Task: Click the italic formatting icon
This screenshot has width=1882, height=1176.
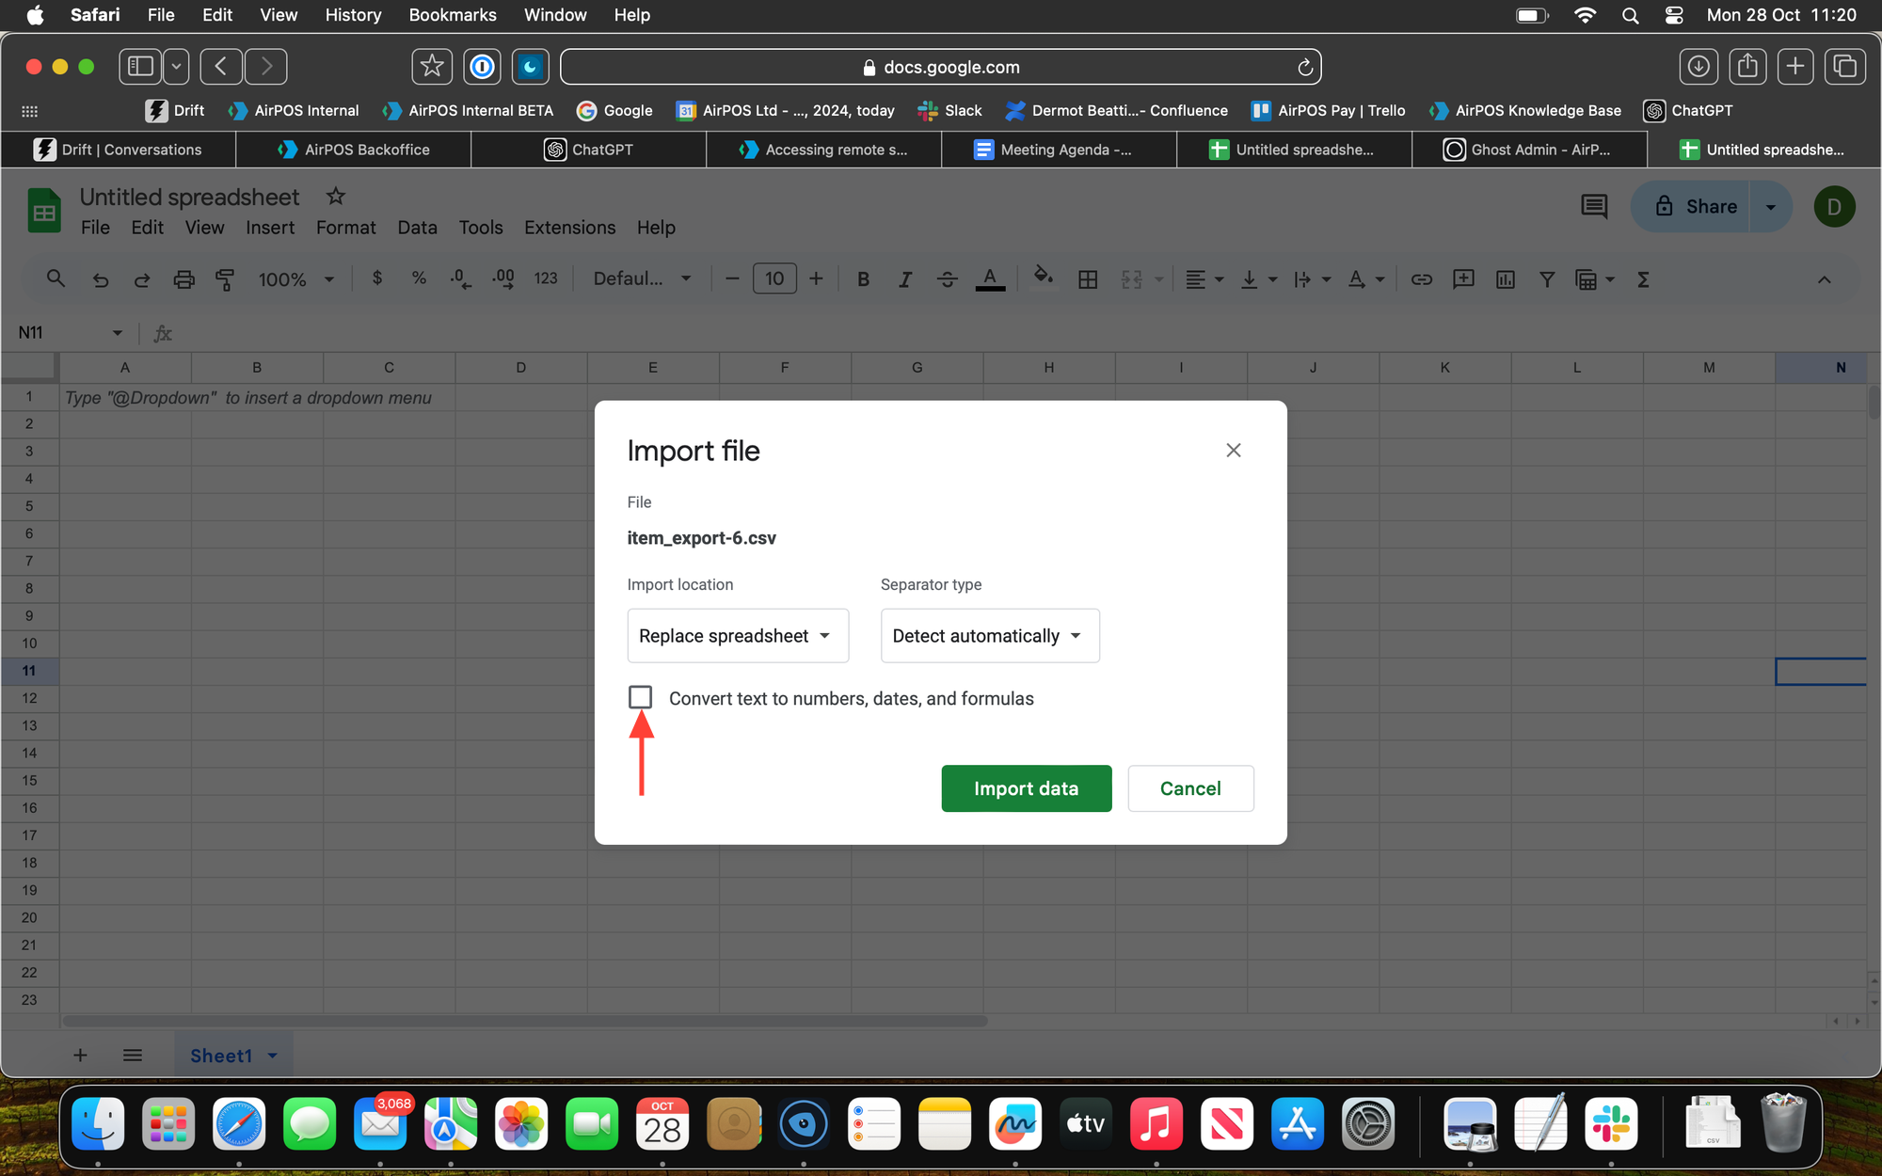Action: pos(904,279)
